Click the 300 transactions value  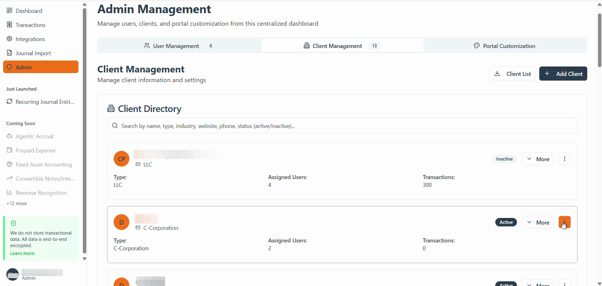click(427, 185)
